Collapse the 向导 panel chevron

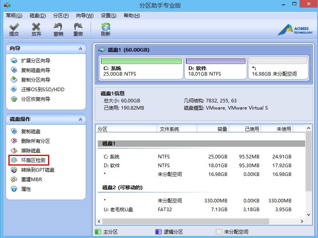[x=81, y=49]
